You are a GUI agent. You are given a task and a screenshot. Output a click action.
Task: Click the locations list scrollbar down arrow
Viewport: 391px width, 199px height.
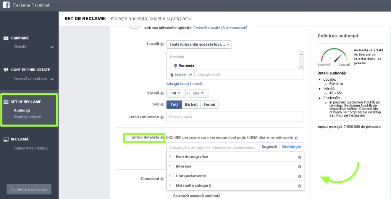(x=302, y=67)
